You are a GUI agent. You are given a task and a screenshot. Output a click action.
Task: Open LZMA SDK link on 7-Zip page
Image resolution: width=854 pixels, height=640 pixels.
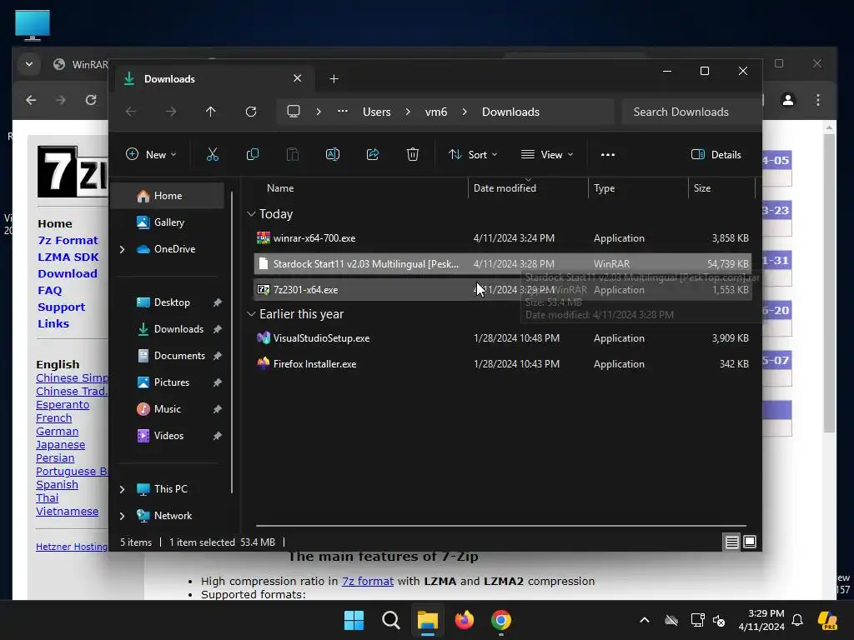(x=68, y=257)
